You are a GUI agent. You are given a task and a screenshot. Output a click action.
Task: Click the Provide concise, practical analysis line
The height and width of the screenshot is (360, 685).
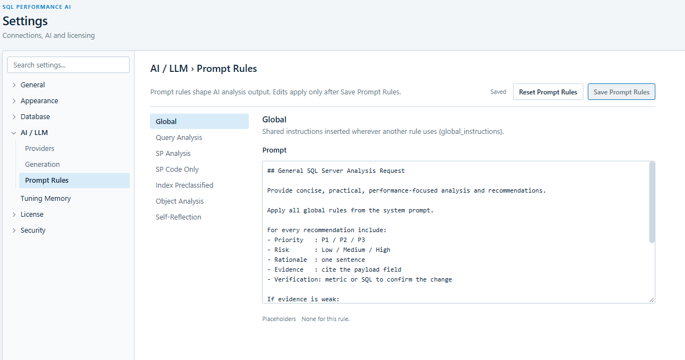tap(406, 190)
